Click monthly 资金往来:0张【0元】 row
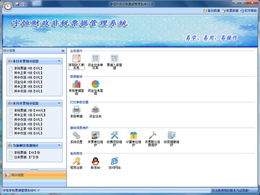260x195 pixels. [x=26, y=124]
